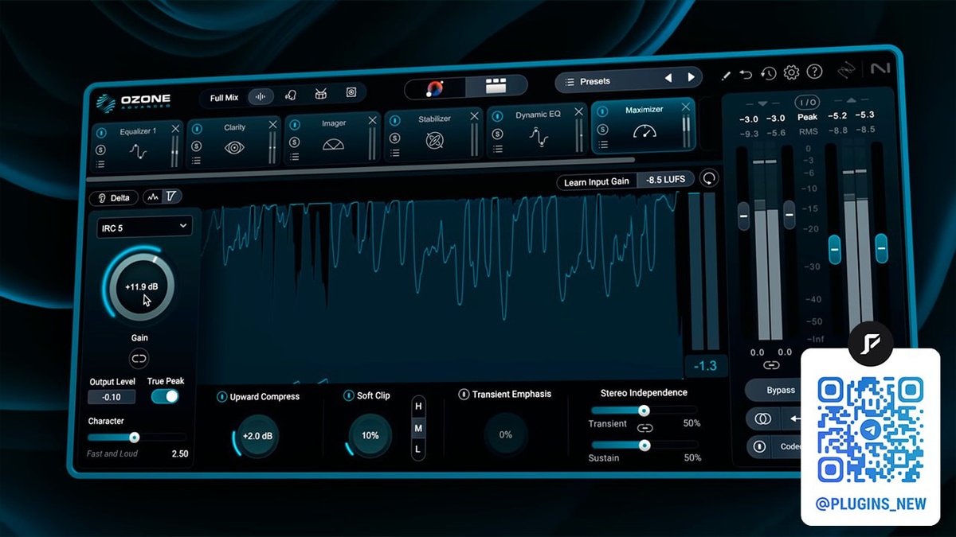Open the help question mark
Image resolution: width=956 pixels, height=537 pixels.
click(814, 72)
